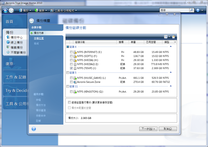Viewport: 208px width, 147px height.
Task: Click the wizard back arrow beside 備份精靈
Action: [x=32, y=21]
